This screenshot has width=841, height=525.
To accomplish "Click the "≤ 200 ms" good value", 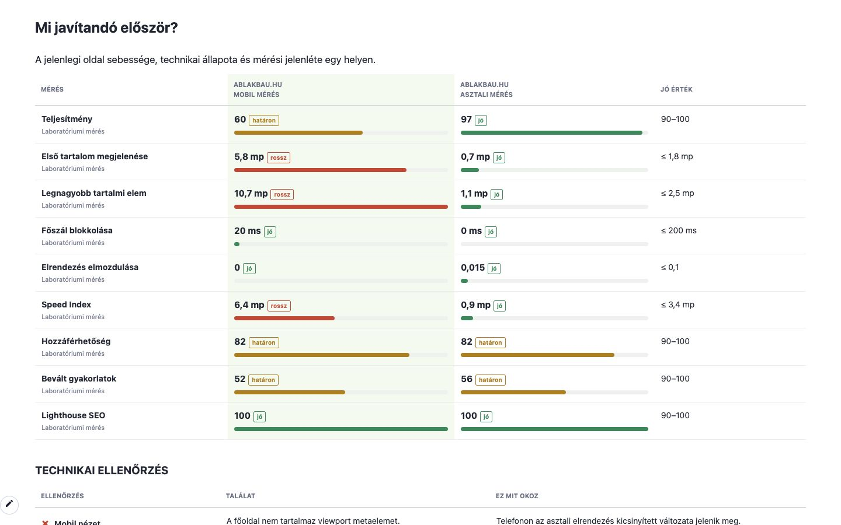I will click(x=679, y=230).
